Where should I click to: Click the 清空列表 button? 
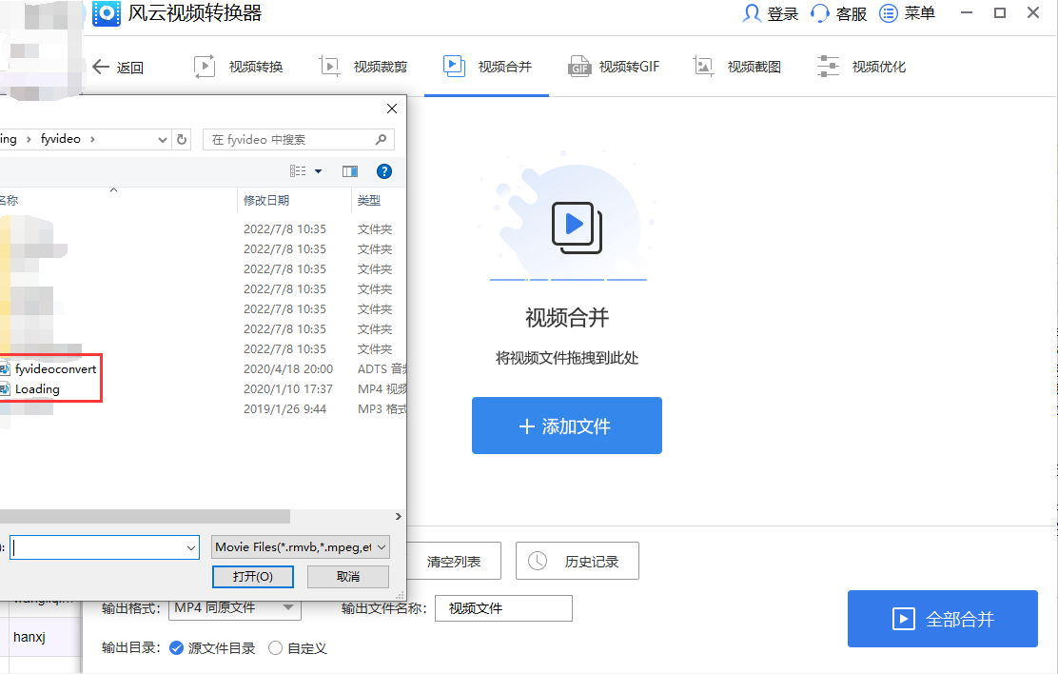point(454,561)
